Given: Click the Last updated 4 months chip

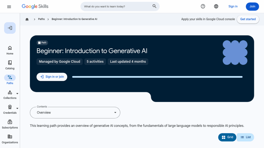Looking at the screenshot, I should tap(128, 62).
